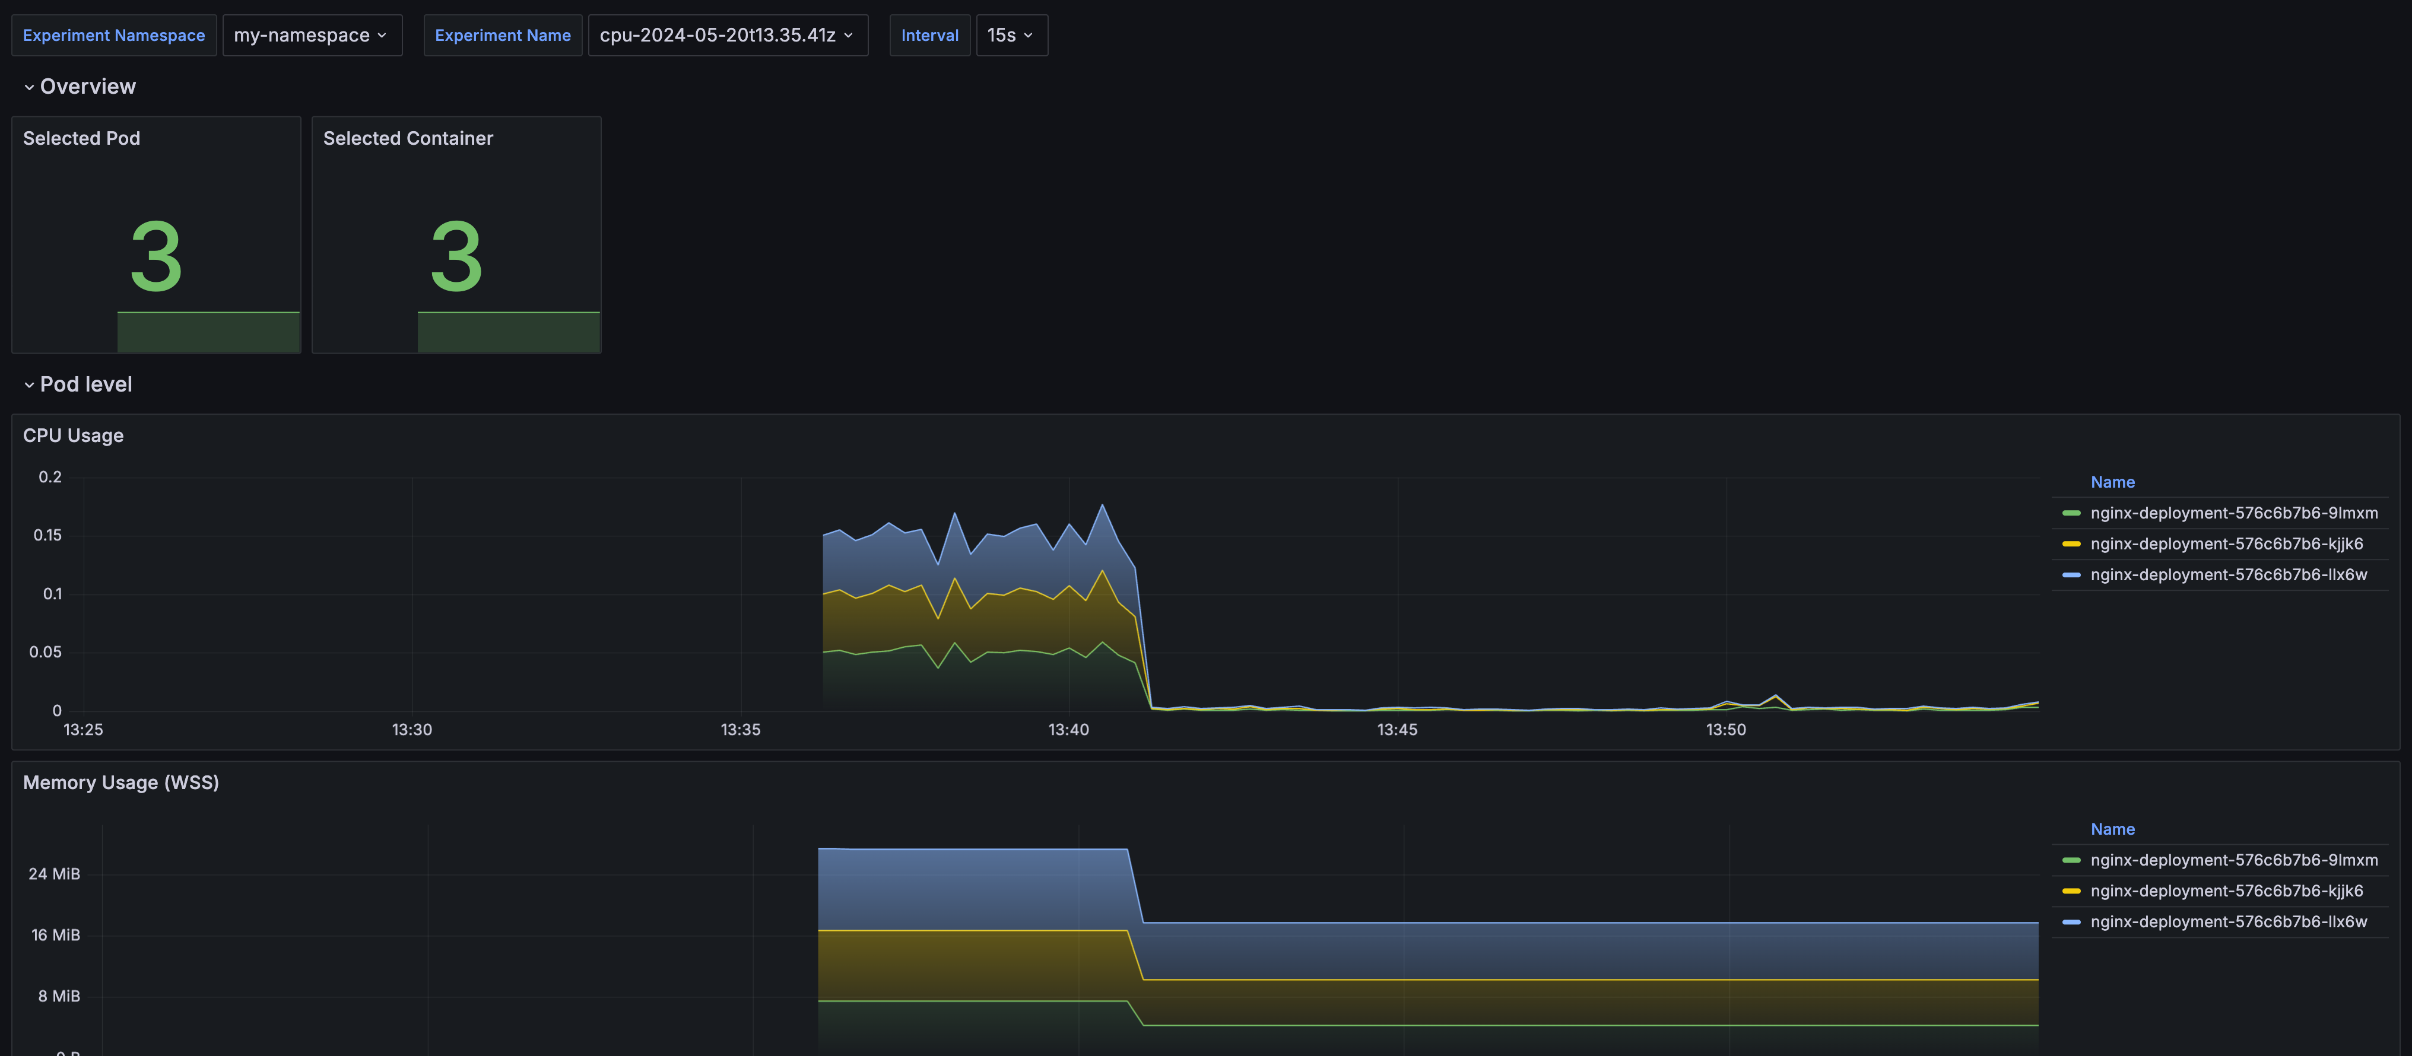Collapse the Pod level row chevron
Screen dimensions: 2412x1056
(x=29, y=385)
